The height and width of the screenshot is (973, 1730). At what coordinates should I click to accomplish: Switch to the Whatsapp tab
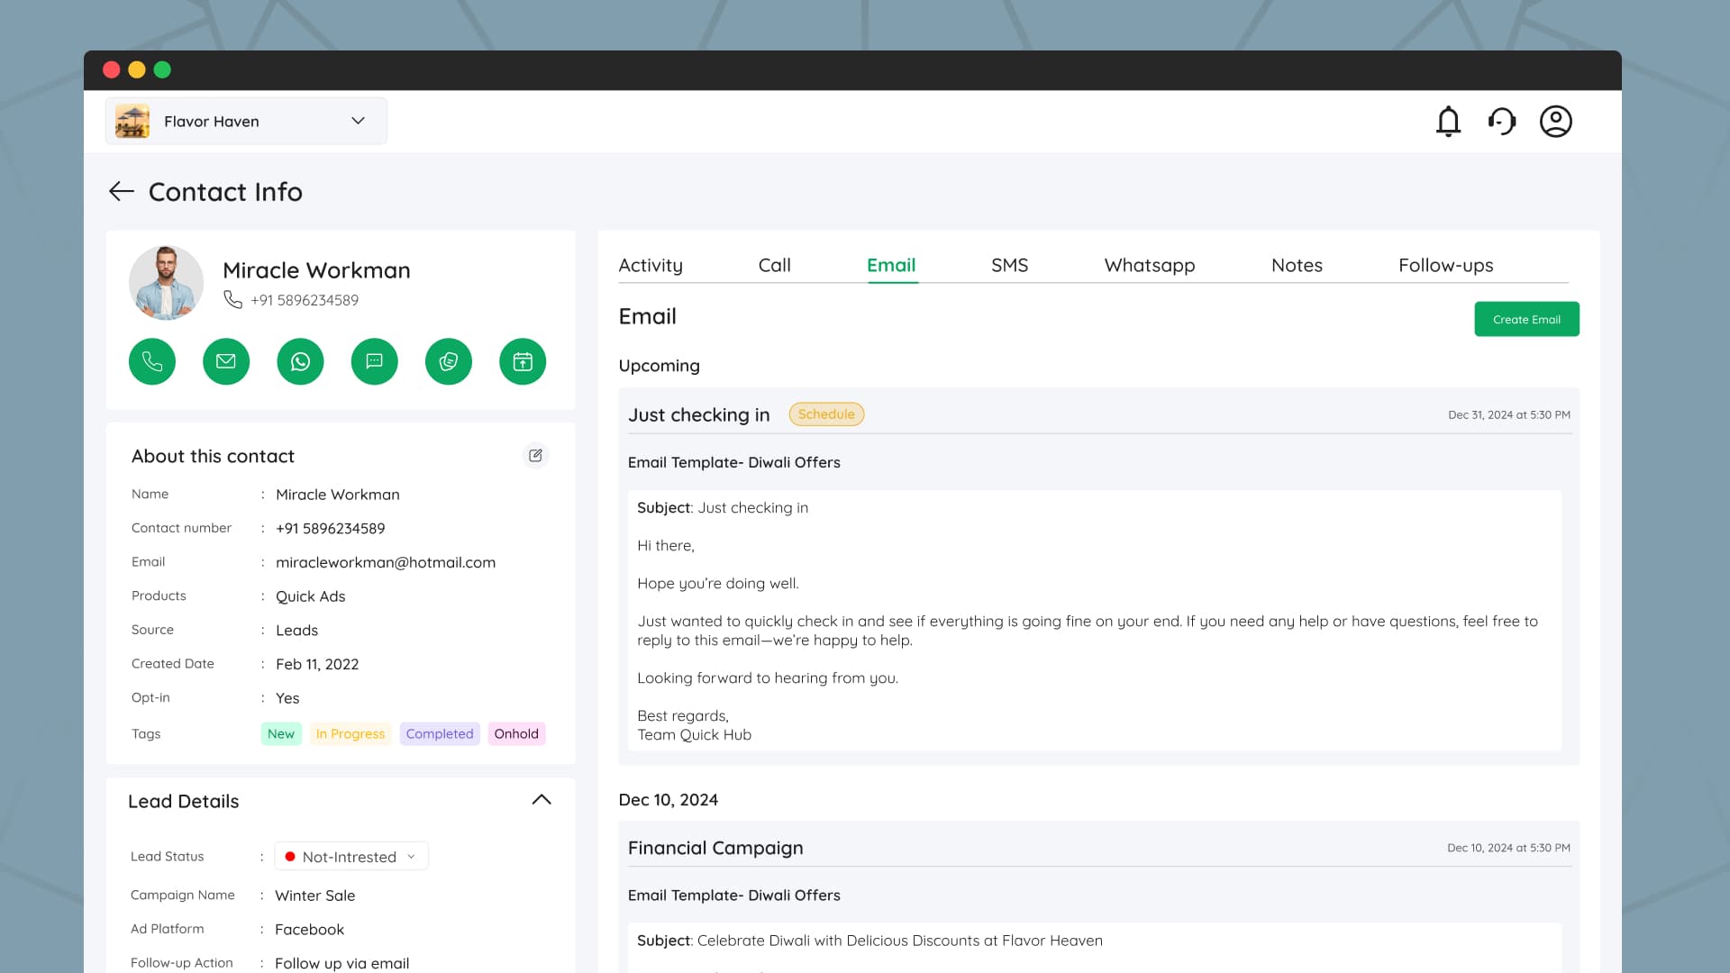[x=1149, y=265]
